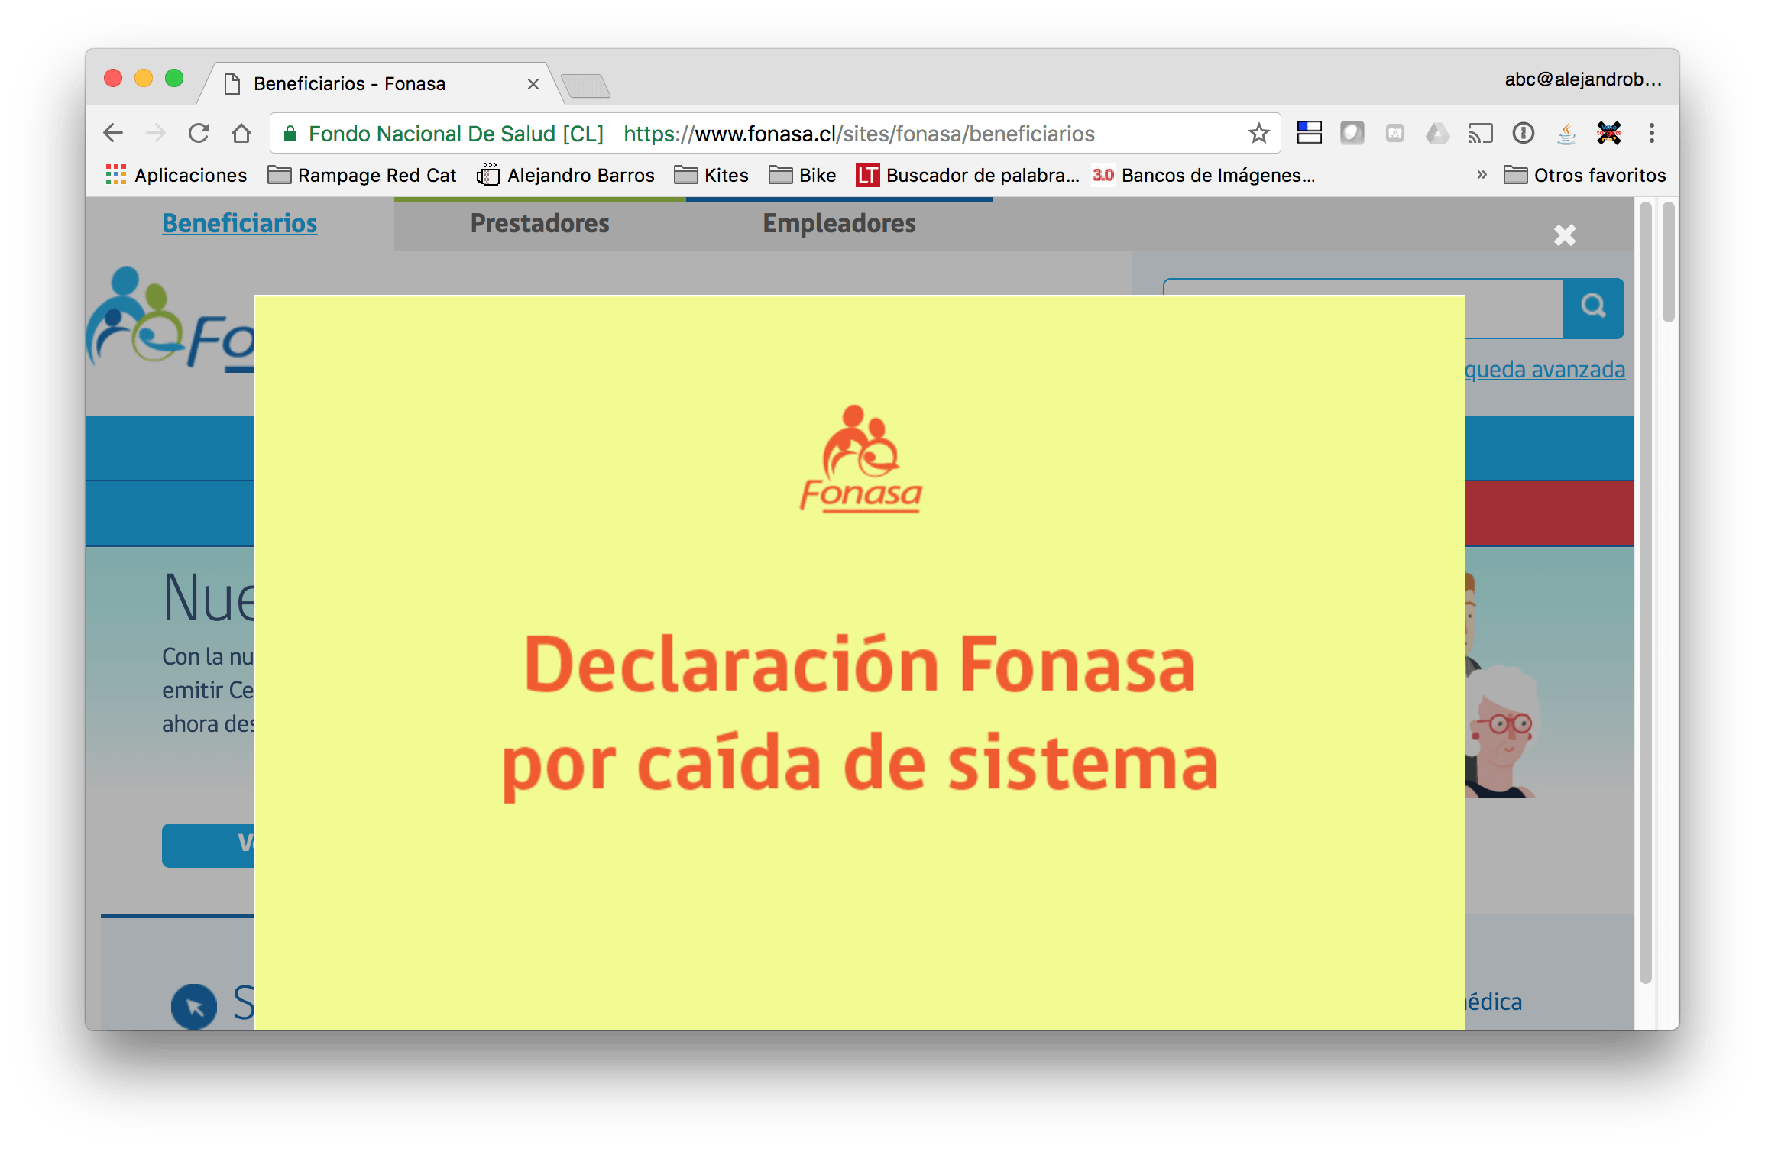Screen dimensions: 1765x1152
Task: Open the Bike bookmark folder
Action: point(802,176)
